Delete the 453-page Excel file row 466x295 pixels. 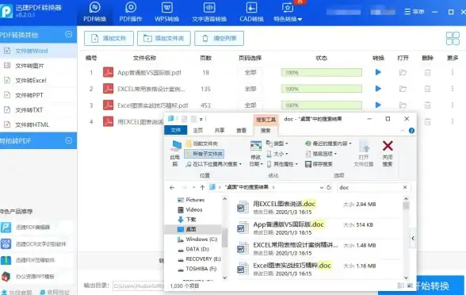click(427, 105)
